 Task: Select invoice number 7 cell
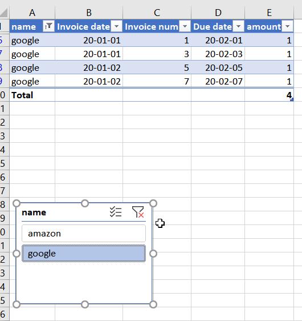tap(157, 81)
